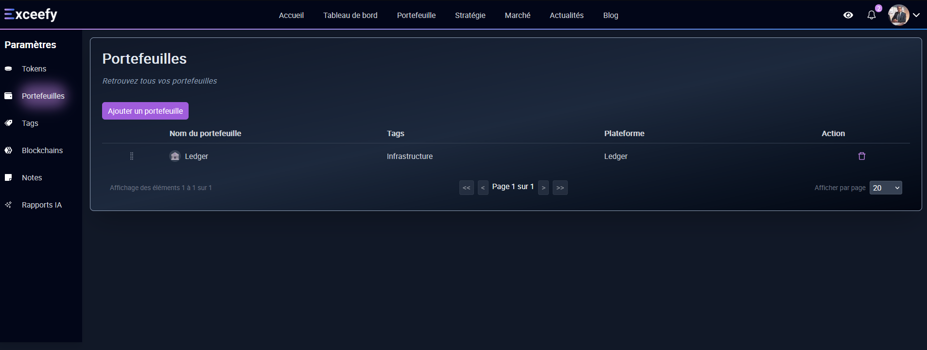Click the Exceefy logo
This screenshot has height=350, width=927.
[x=31, y=15]
